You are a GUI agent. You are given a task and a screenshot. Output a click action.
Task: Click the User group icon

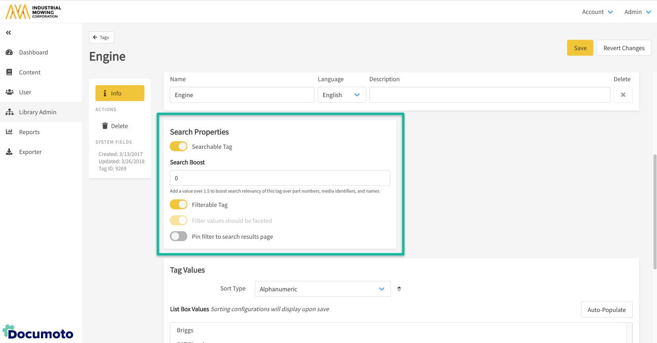[9, 92]
